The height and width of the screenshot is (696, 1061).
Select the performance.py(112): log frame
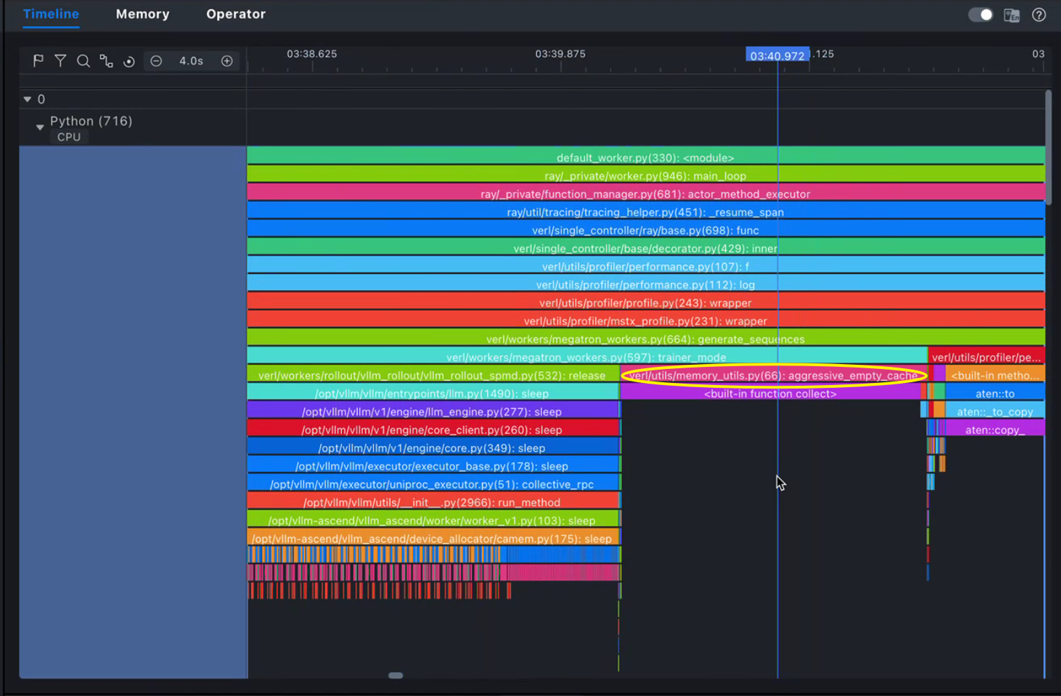click(645, 284)
